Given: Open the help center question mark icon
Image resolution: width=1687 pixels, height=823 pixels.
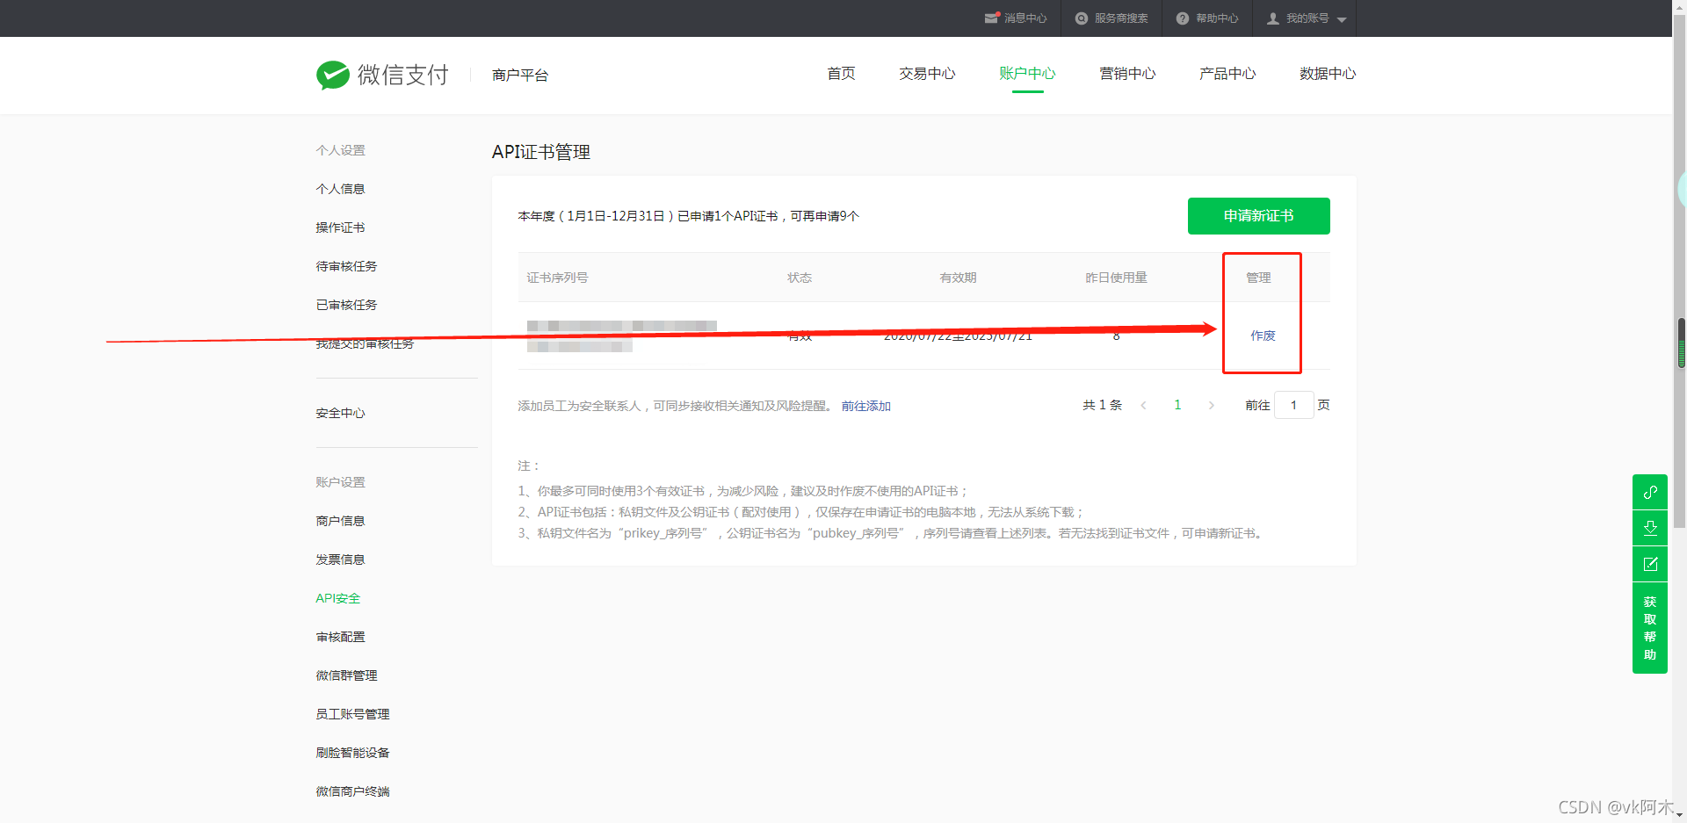Looking at the screenshot, I should 1183,18.
